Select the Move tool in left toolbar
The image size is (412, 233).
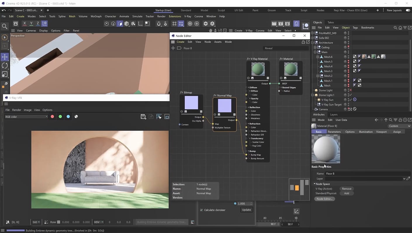[x=5, y=57]
